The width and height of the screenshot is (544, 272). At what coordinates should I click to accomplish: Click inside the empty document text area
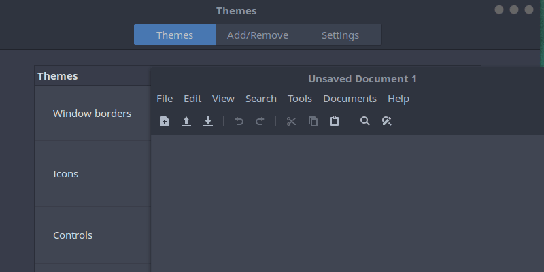point(347,204)
